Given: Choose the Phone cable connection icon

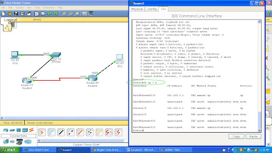Looking at the screenshot, I should [90, 133].
